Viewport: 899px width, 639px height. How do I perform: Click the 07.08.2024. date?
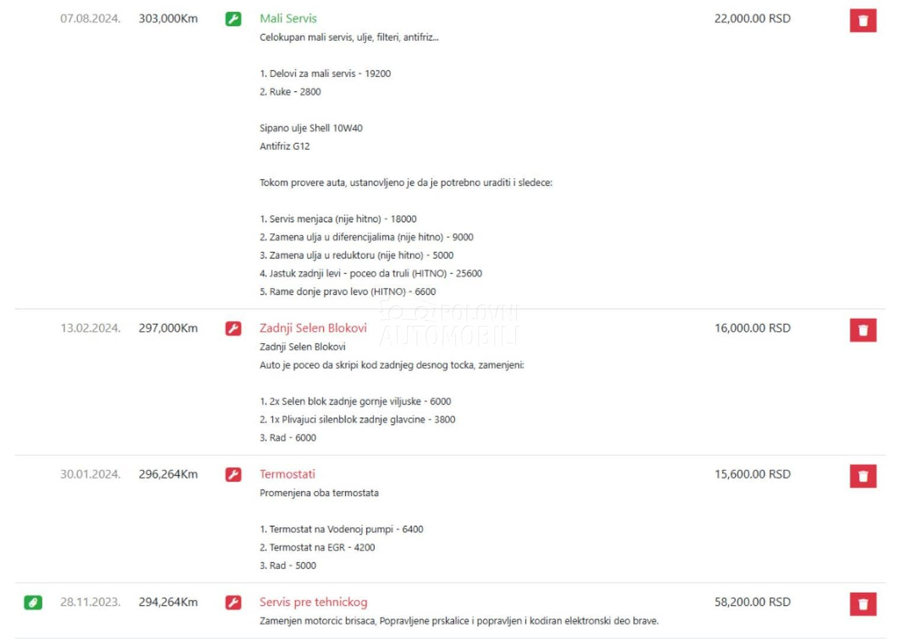point(90,18)
